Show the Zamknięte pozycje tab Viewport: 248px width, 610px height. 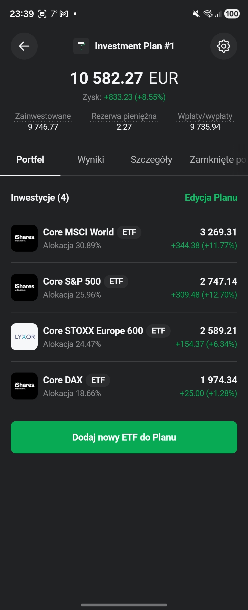218,159
